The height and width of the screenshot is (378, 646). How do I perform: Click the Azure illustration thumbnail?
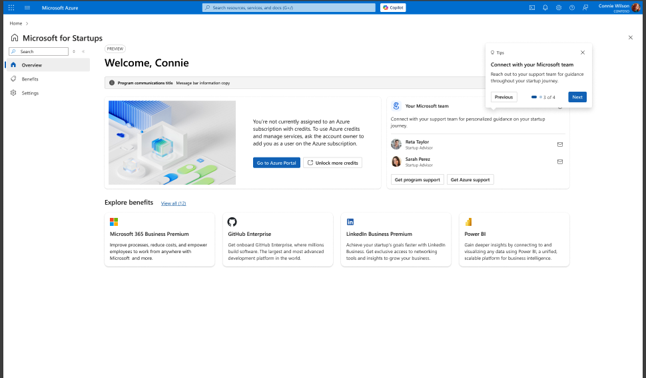172,143
